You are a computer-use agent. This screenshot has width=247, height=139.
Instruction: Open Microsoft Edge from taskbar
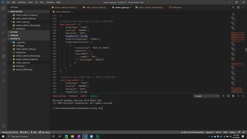click(x=66, y=136)
